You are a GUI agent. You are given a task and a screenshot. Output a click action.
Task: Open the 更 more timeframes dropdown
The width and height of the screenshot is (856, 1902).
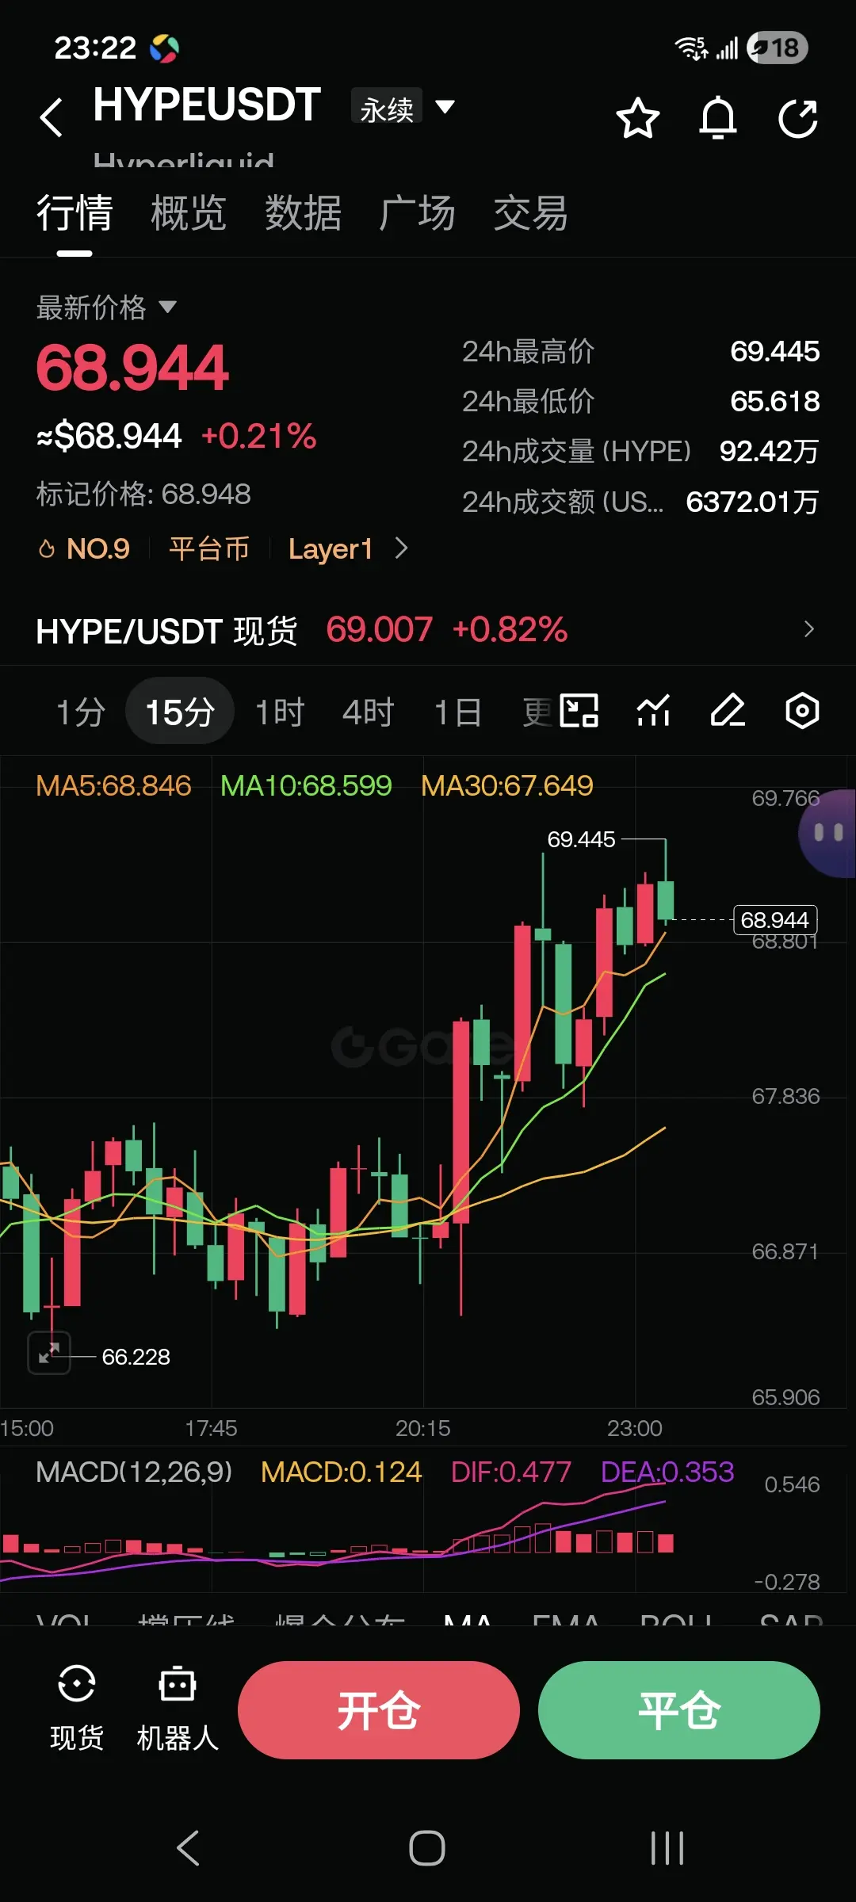tap(537, 712)
